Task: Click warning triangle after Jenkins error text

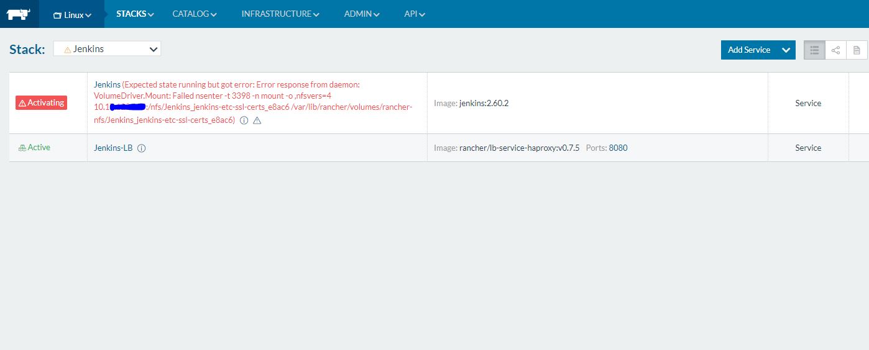Action: tap(257, 120)
